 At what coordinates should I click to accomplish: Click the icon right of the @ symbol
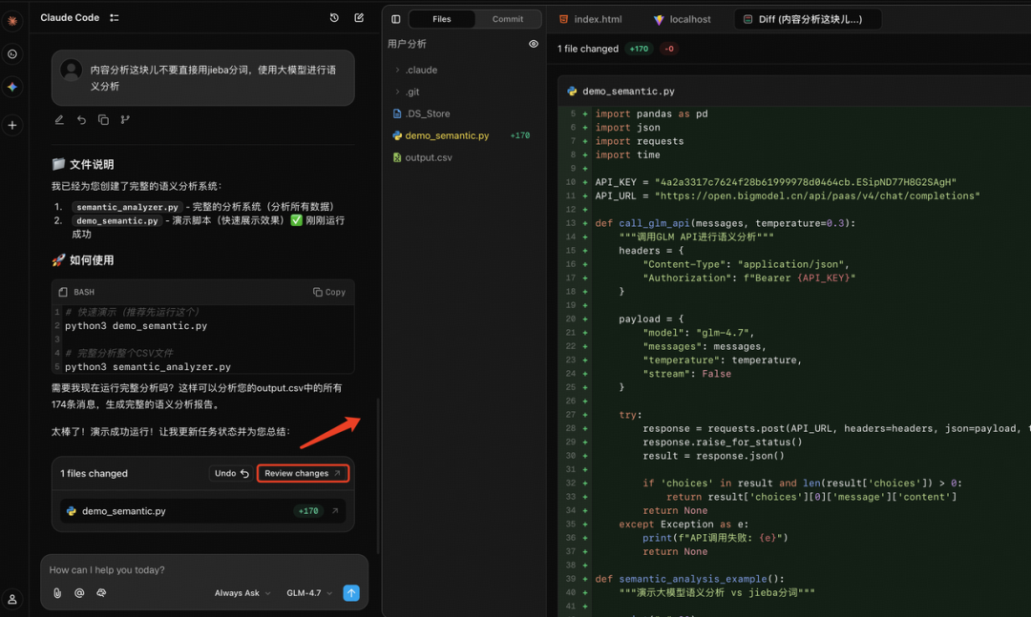click(x=101, y=593)
